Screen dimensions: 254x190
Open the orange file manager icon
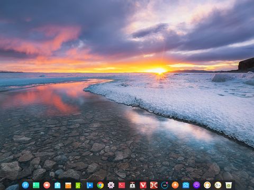tap(68, 185)
